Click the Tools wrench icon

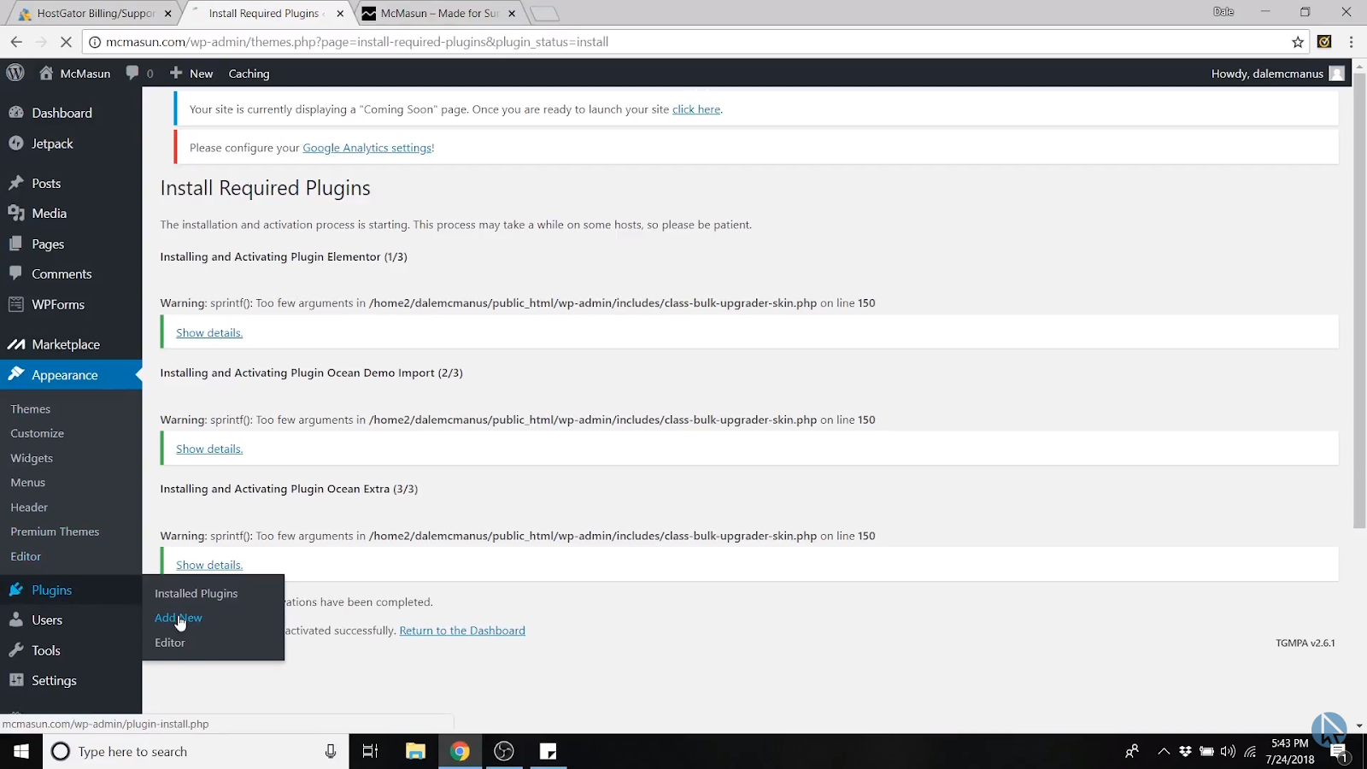pos(16,650)
